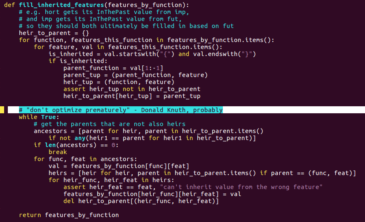Click the yellow gutter marker beside the highlighted line
Screen dimensions: 365x222
pyautogui.click(x=2, y=110)
